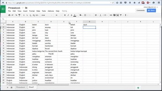Select row 12 header
This screenshot has width=162, height=91.
3,54
